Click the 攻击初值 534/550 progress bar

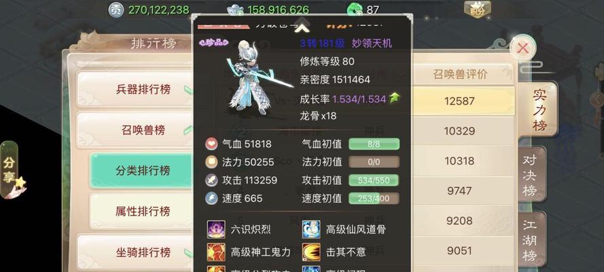click(x=374, y=180)
